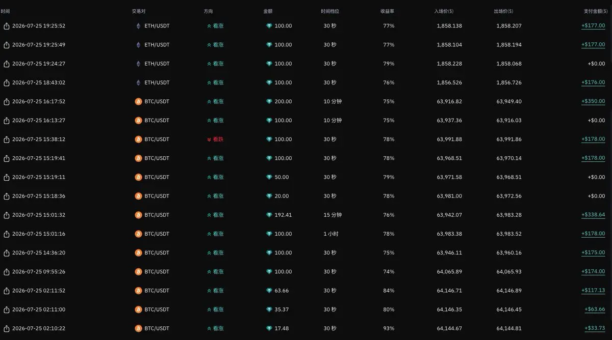Click Ethereum coin icon in the 19:24:27 row
The width and height of the screenshot is (612, 340).
(x=138, y=64)
